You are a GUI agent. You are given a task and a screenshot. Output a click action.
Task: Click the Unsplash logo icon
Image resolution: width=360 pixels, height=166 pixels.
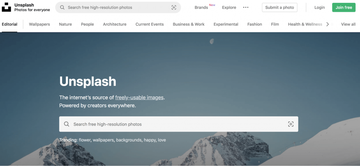(6, 7)
